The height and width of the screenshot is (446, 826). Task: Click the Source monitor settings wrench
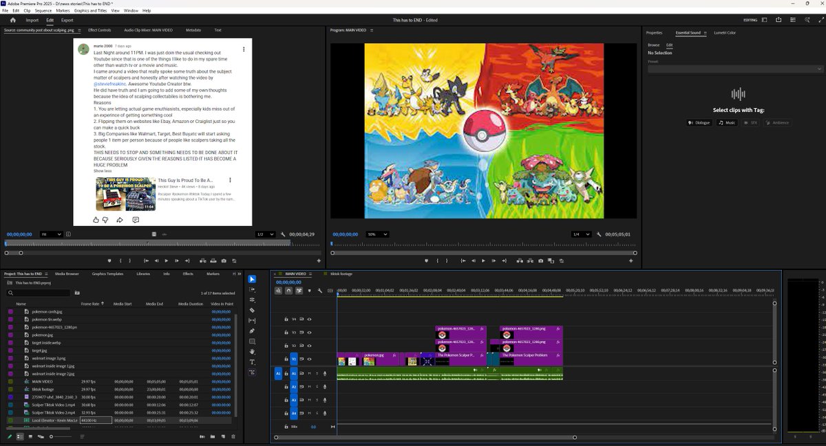coord(284,234)
